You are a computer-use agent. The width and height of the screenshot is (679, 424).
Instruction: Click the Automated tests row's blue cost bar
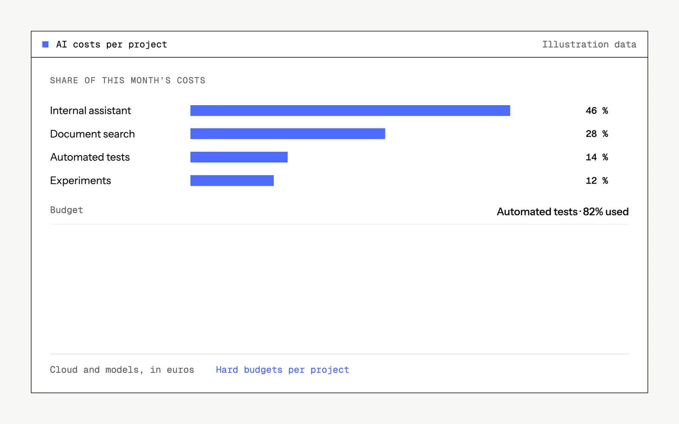tap(239, 157)
